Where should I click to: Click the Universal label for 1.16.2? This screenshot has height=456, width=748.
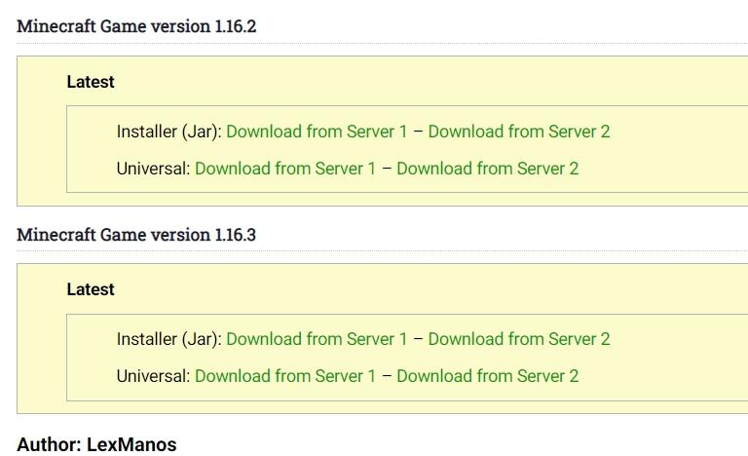154,169
